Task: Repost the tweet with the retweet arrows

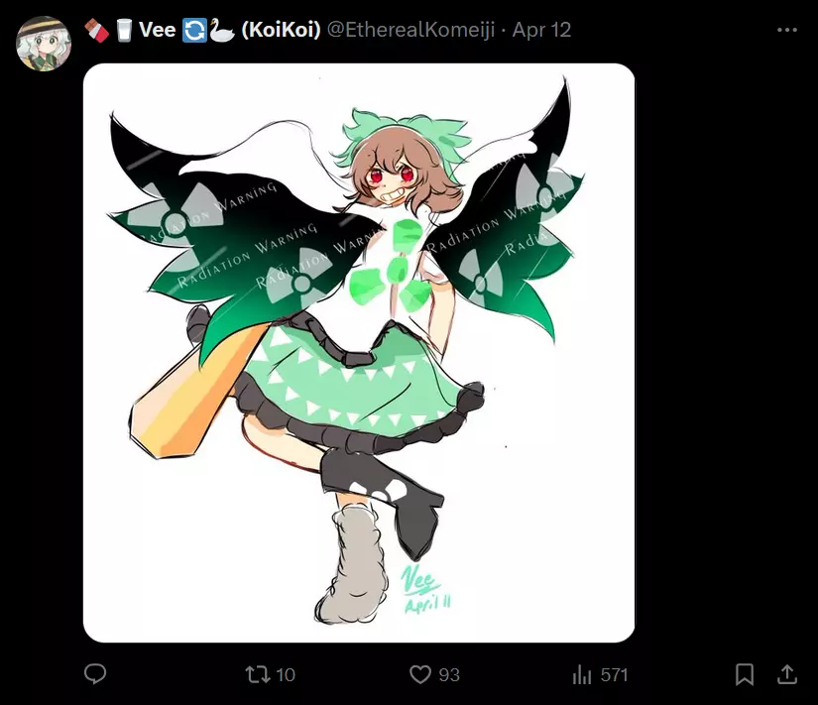Action: (x=258, y=674)
